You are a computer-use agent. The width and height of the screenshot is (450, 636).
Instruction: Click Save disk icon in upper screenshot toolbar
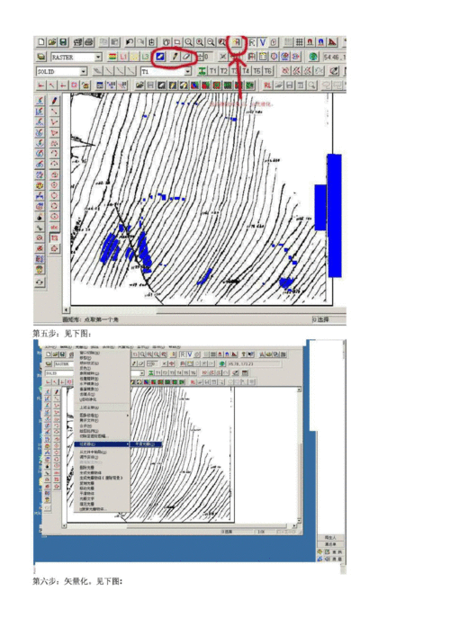63,41
